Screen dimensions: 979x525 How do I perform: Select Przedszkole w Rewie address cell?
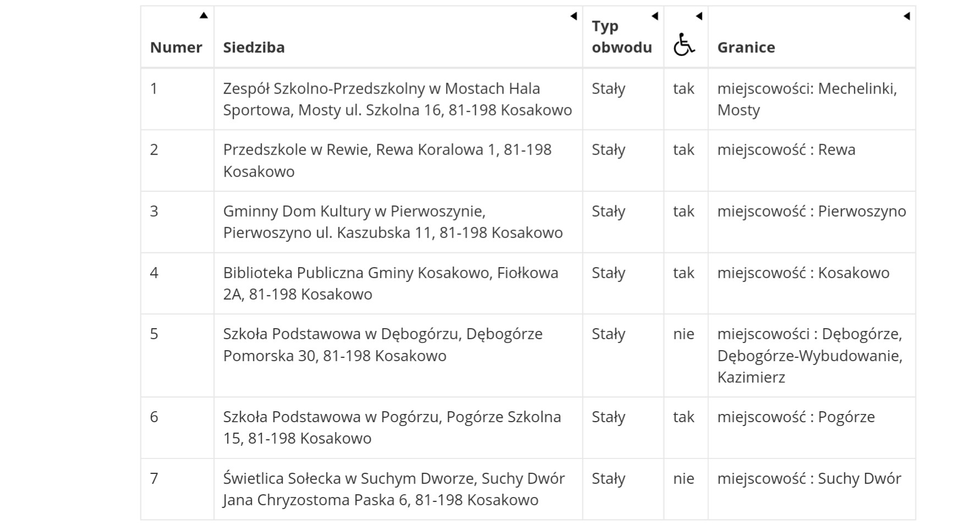(x=387, y=161)
